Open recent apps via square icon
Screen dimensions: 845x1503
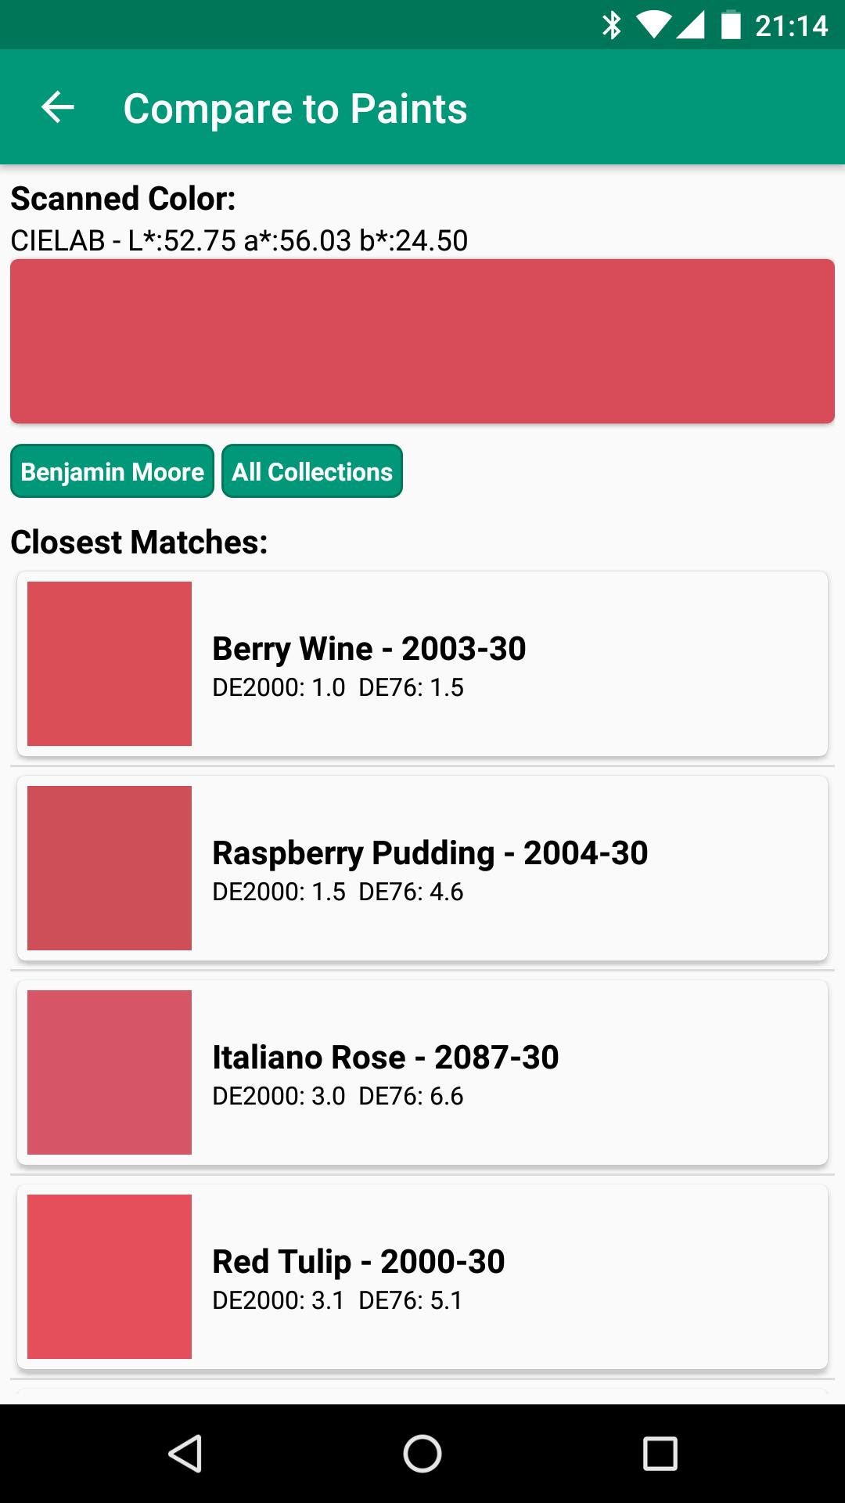[660, 1454]
